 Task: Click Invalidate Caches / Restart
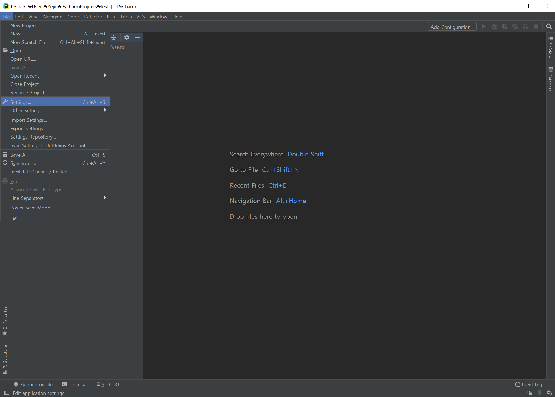(x=41, y=172)
